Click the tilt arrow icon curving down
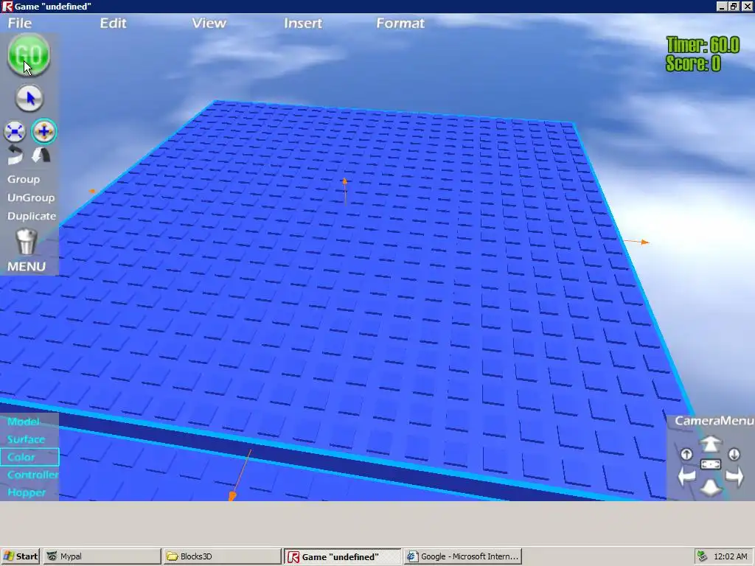Screen dimensions: 755x566 (41, 155)
